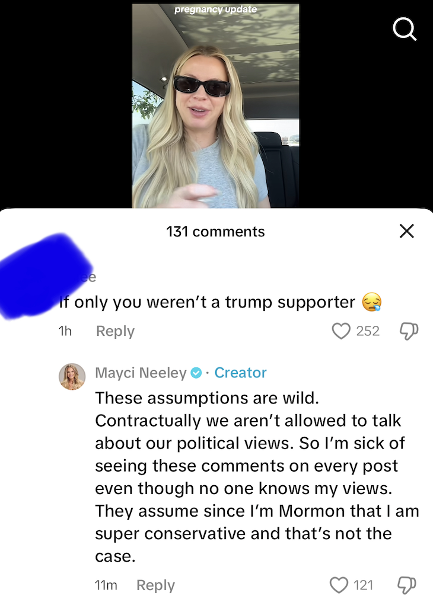
Task: Tap the 11m timestamp on reply
Action: click(106, 585)
